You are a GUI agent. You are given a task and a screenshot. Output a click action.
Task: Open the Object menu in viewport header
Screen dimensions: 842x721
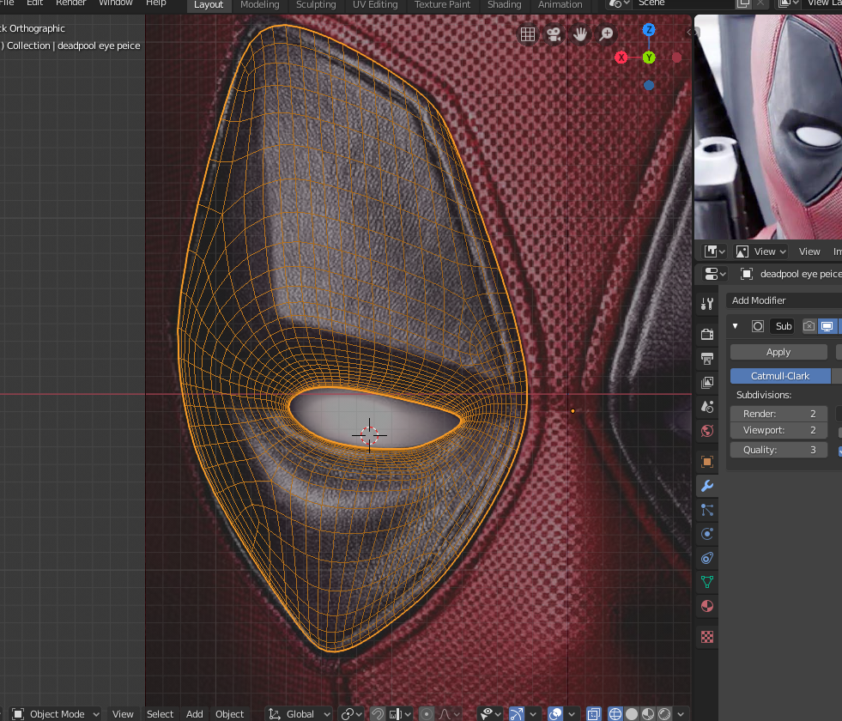pyautogui.click(x=229, y=714)
